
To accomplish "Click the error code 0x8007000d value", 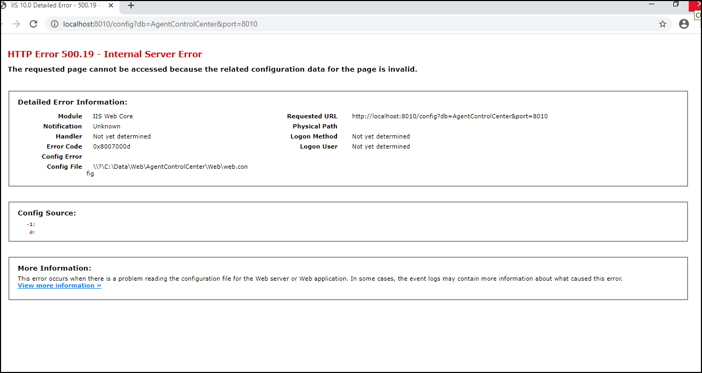I will [111, 146].
